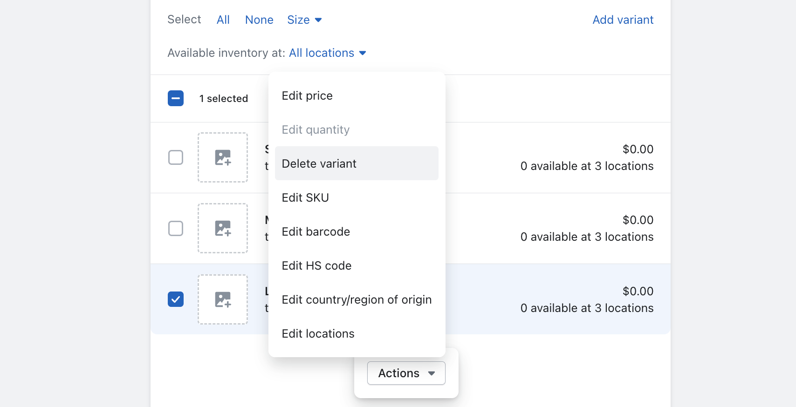This screenshot has width=796, height=407.
Task: Open the Size select dropdown
Action: (304, 20)
